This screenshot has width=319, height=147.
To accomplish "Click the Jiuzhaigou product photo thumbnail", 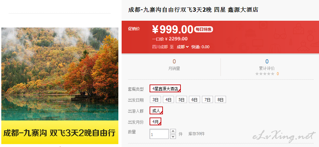I will tap(60, 74).
